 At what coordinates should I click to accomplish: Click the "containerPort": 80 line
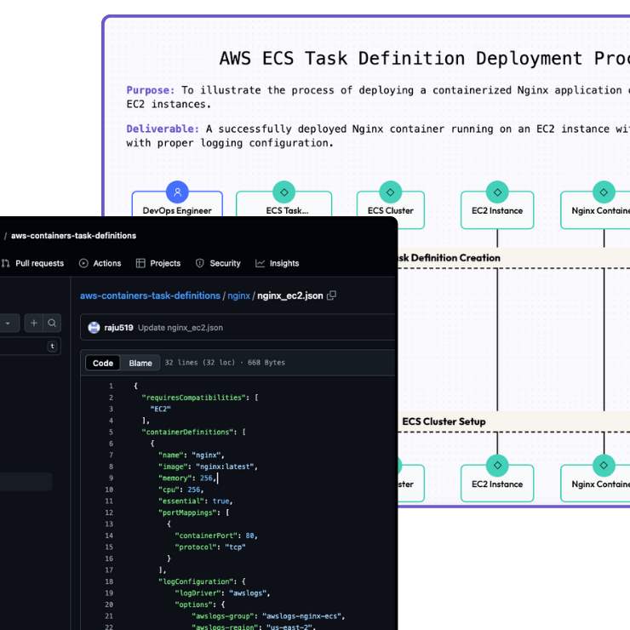216,535
